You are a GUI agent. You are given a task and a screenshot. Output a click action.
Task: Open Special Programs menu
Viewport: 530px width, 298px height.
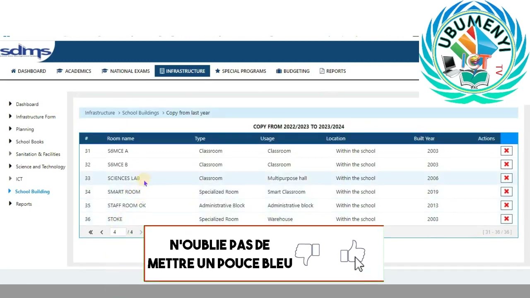241,71
